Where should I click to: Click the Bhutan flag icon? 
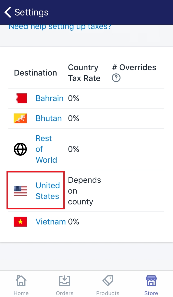click(x=20, y=118)
